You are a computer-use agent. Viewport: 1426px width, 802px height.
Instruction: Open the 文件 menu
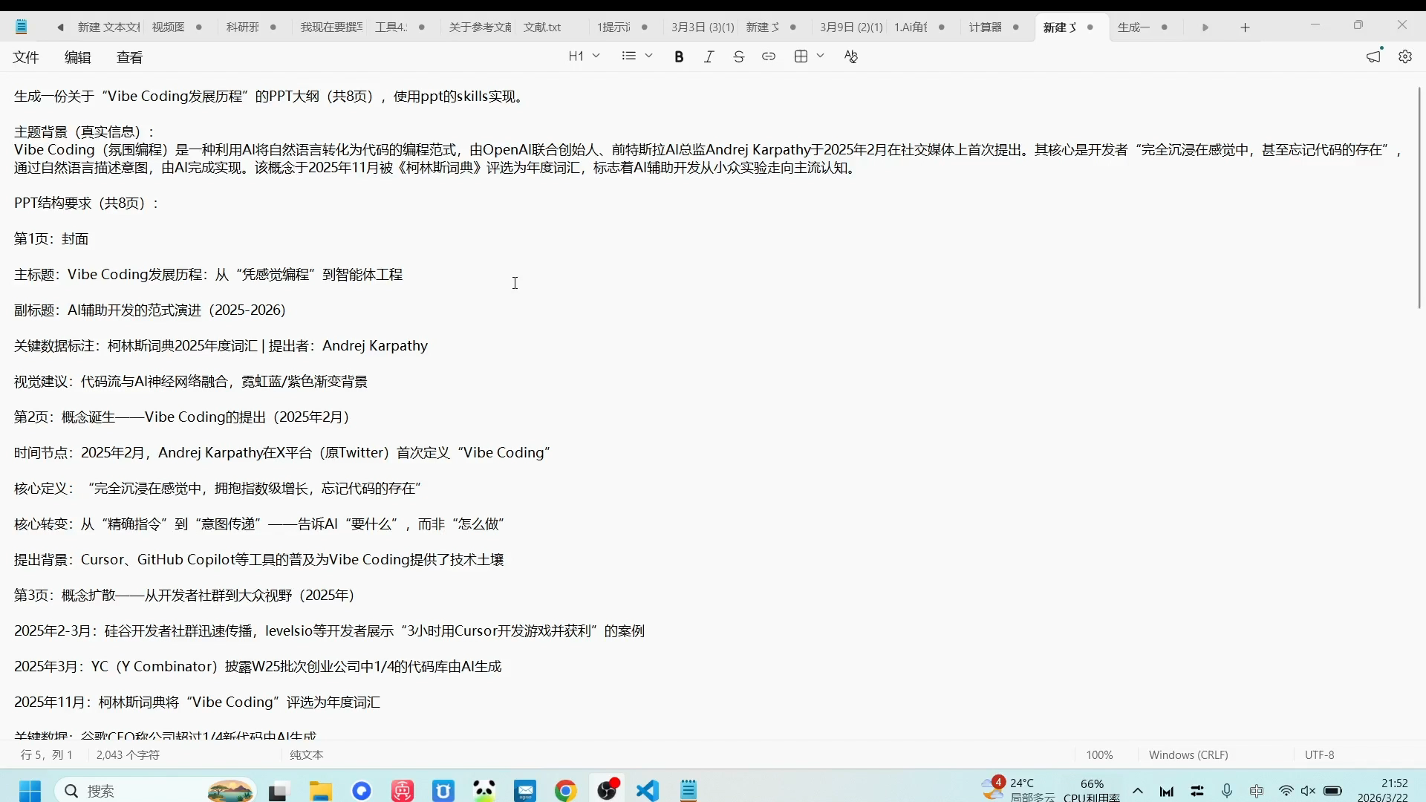point(26,57)
